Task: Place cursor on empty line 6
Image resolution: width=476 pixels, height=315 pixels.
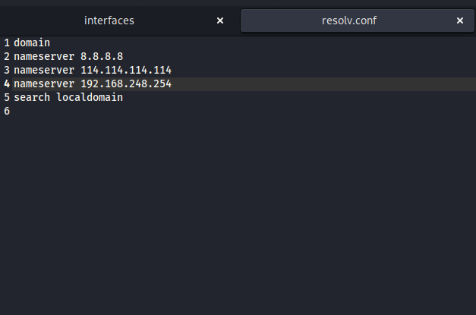Action: (x=244, y=111)
